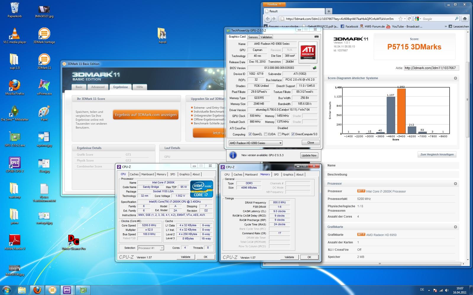The width and height of the screenshot is (473, 295).
Task: Open Google search engine dropdown
Action: coord(418,19)
